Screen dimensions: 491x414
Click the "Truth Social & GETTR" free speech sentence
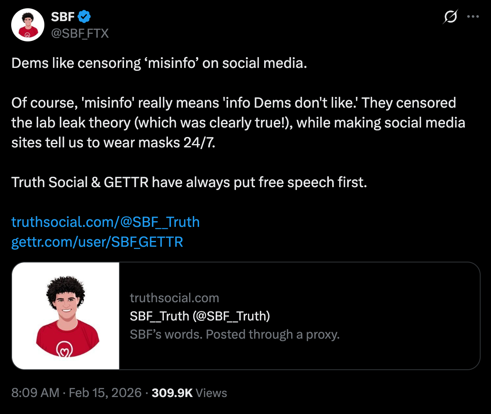click(189, 182)
